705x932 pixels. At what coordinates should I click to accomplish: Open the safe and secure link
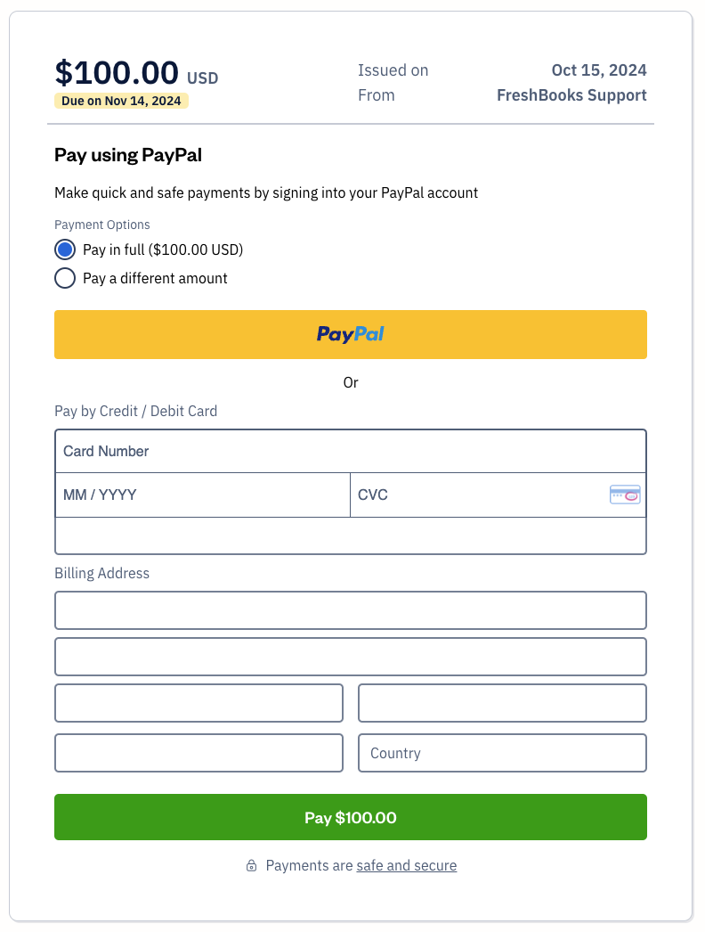coord(407,865)
